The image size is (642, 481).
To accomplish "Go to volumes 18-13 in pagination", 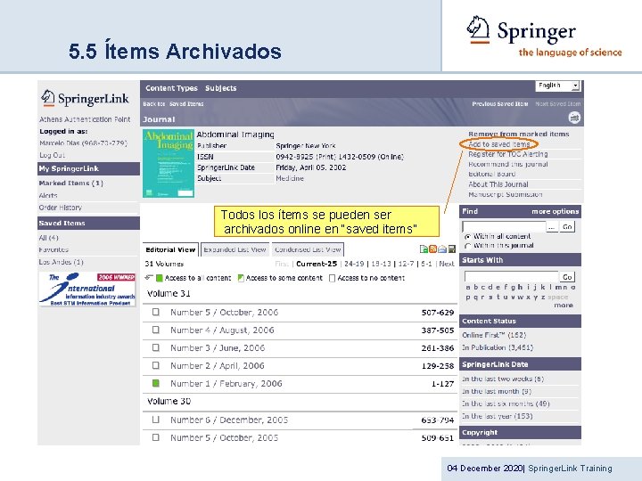I will tap(381, 264).
